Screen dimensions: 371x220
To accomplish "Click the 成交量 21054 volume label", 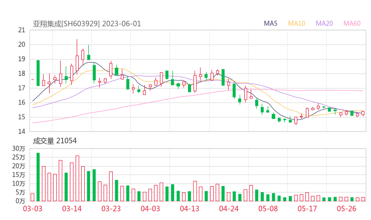I will [55, 141].
